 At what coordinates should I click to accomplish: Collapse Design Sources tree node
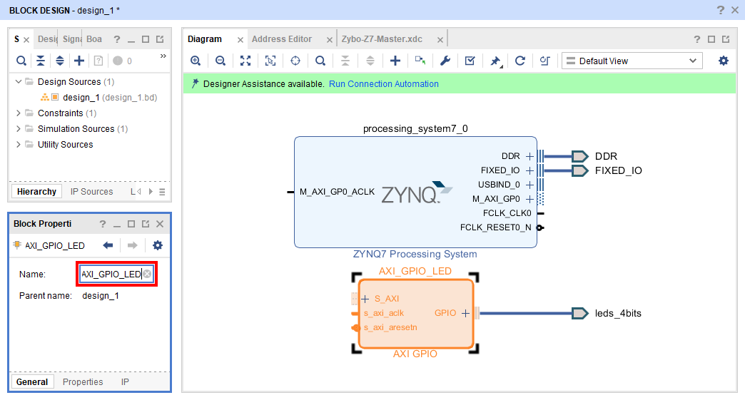[18, 81]
